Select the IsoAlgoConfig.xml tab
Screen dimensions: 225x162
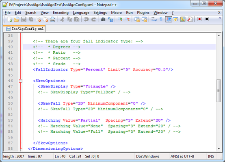point(24,28)
